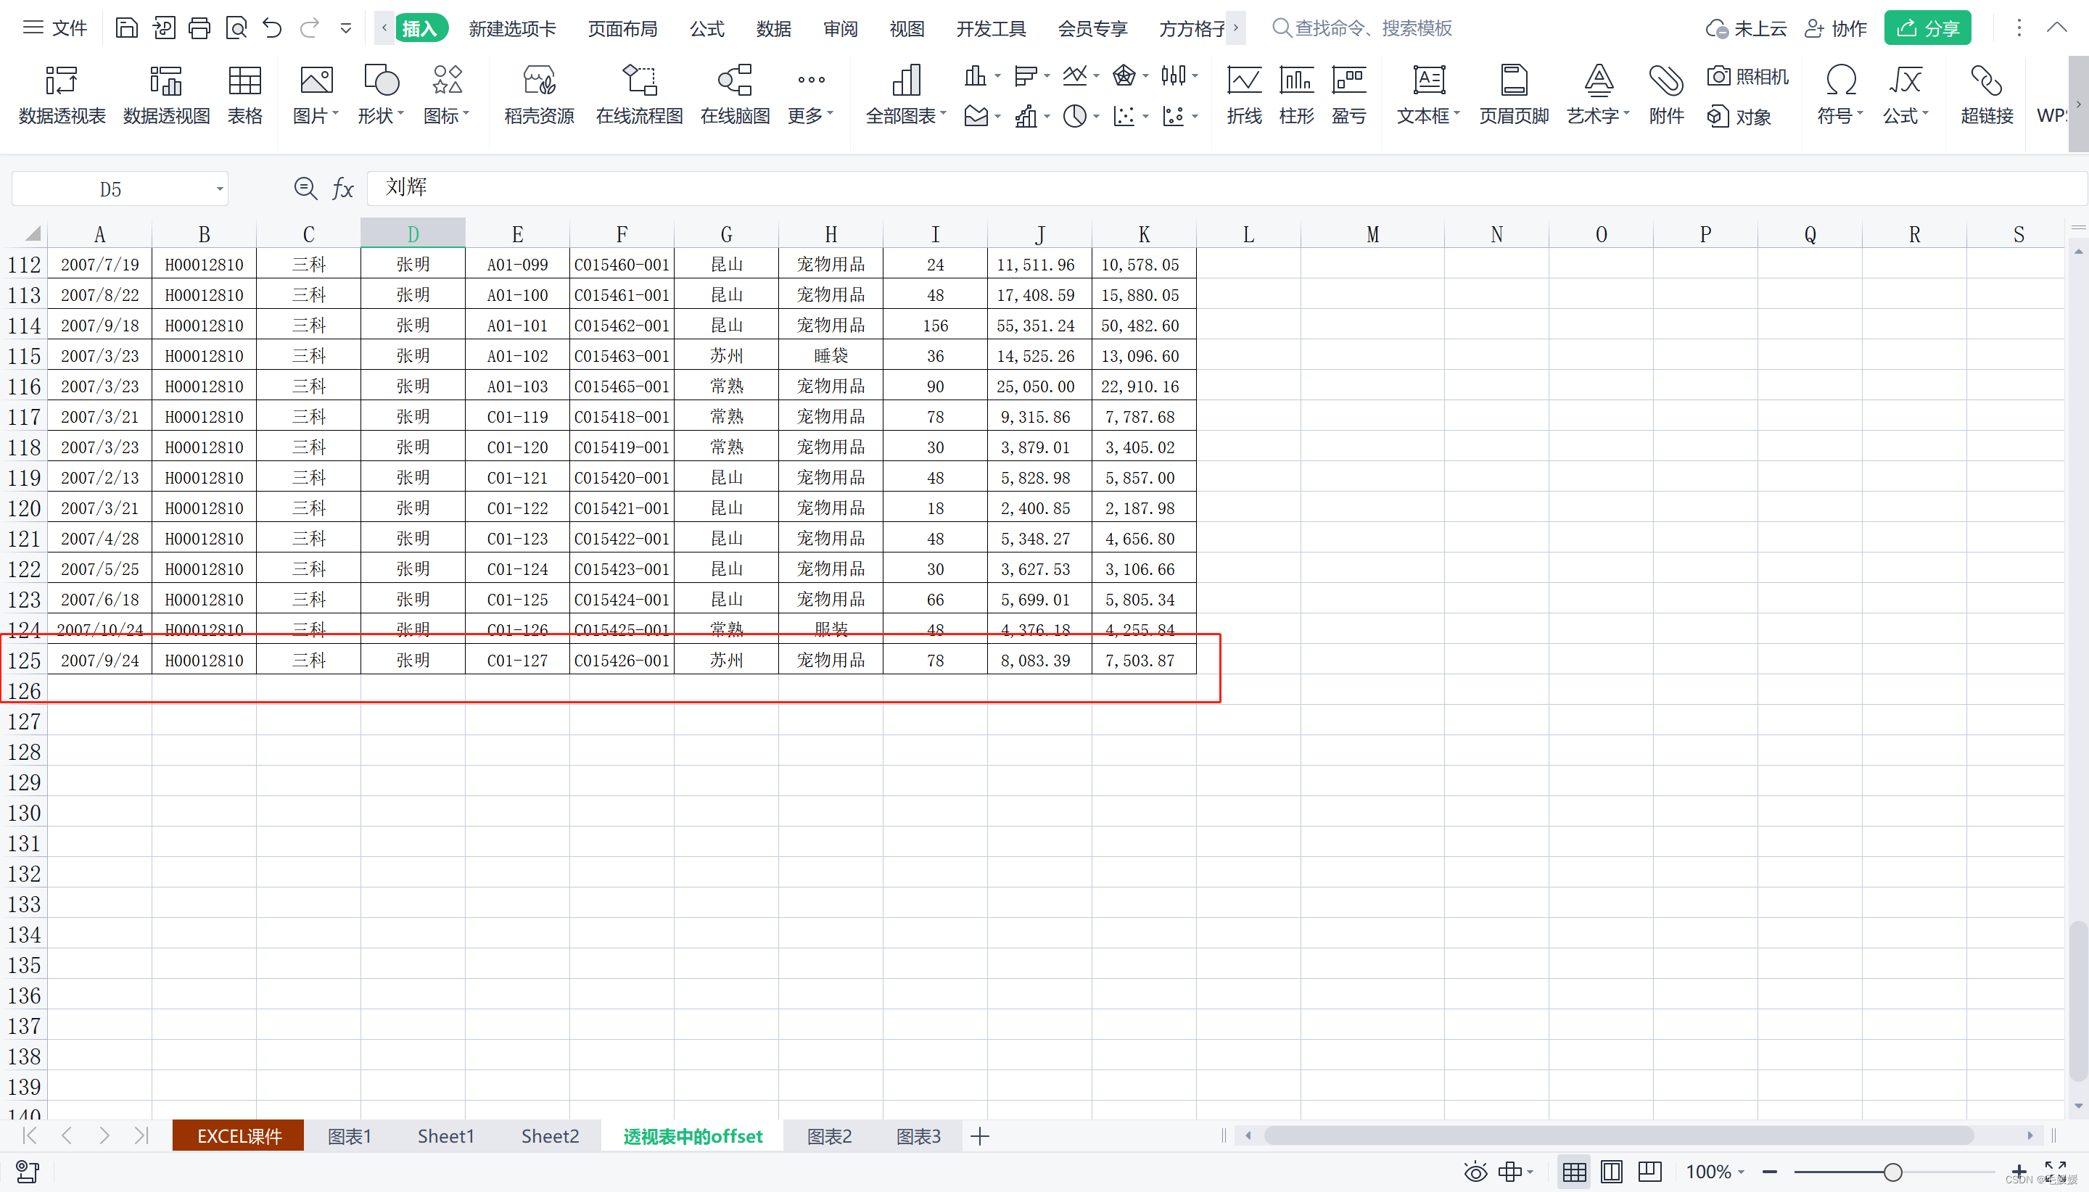Click the Camera (照相机) tool

point(1747,76)
